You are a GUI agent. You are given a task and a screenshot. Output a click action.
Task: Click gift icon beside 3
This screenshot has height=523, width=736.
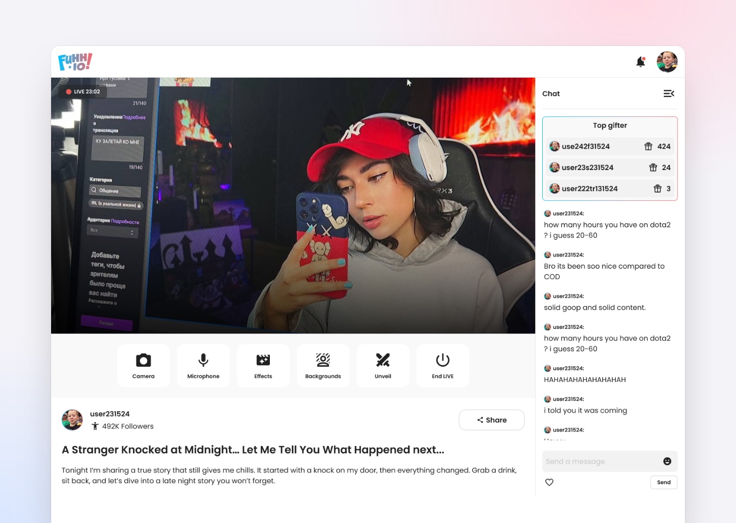pyautogui.click(x=658, y=188)
